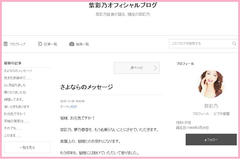This screenshot has height=159, width=240.
Task: Open sidebar entry それでも、、、
Action: tap(13, 128)
